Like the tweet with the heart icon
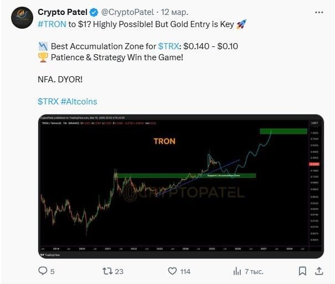The height and width of the screenshot is (284, 335). point(173,271)
